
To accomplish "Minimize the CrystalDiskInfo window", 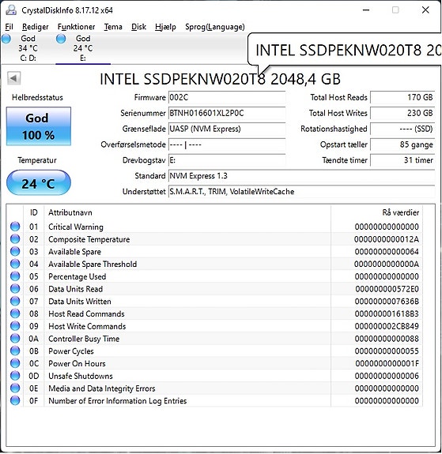I will [x=366, y=10].
